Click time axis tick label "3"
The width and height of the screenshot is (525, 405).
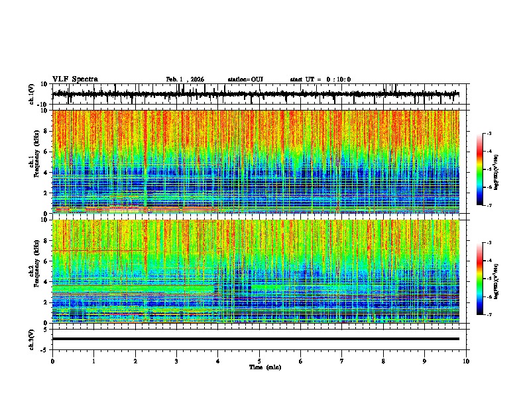[x=176, y=361]
